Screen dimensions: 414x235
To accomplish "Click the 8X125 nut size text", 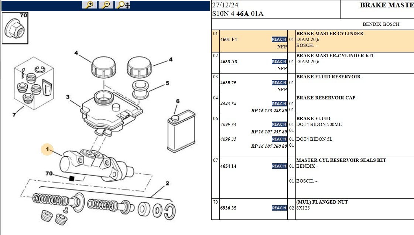I will coord(303,208).
